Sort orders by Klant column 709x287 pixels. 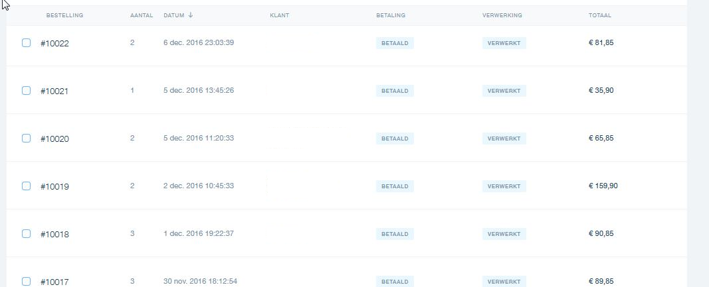[x=280, y=15]
